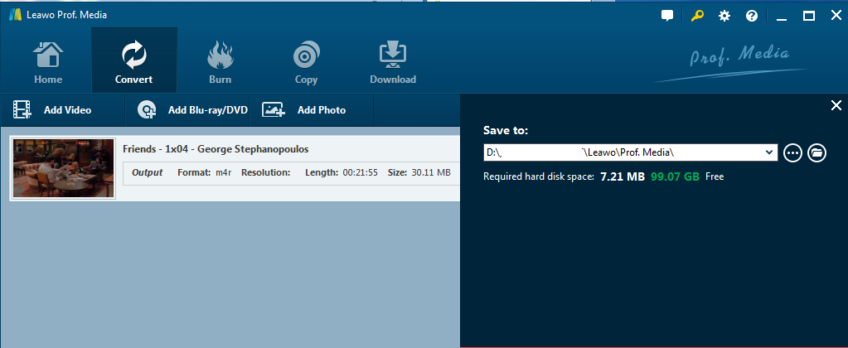The width and height of the screenshot is (848, 348).
Task: Select the Friends episode video thumbnail
Action: (x=64, y=168)
